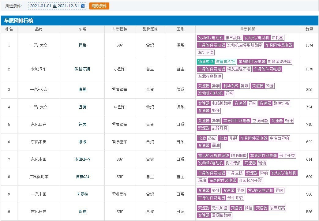Image resolution: width=319 pixels, height=221 pixels.
Task: Click the 发动机启停系统故障 issue tag
Action: click(x=245, y=45)
